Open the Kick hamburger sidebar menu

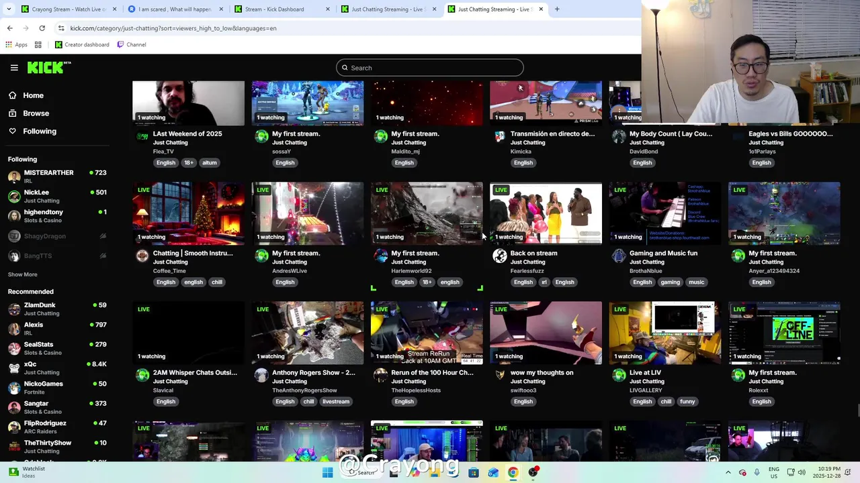pyautogui.click(x=14, y=68)
